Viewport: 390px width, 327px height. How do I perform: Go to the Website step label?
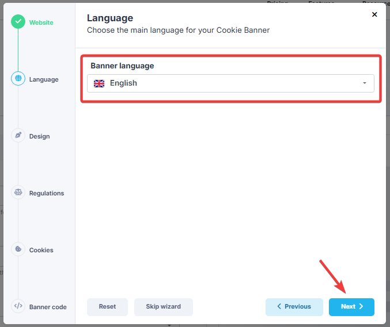[x=41, y=22]
